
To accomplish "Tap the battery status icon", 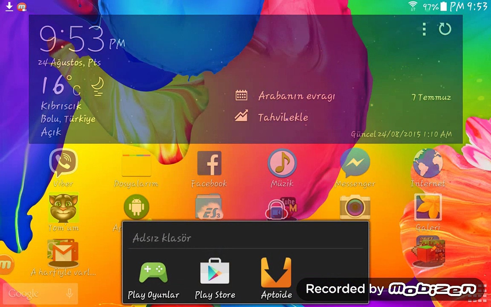I will tap(443, 6).
